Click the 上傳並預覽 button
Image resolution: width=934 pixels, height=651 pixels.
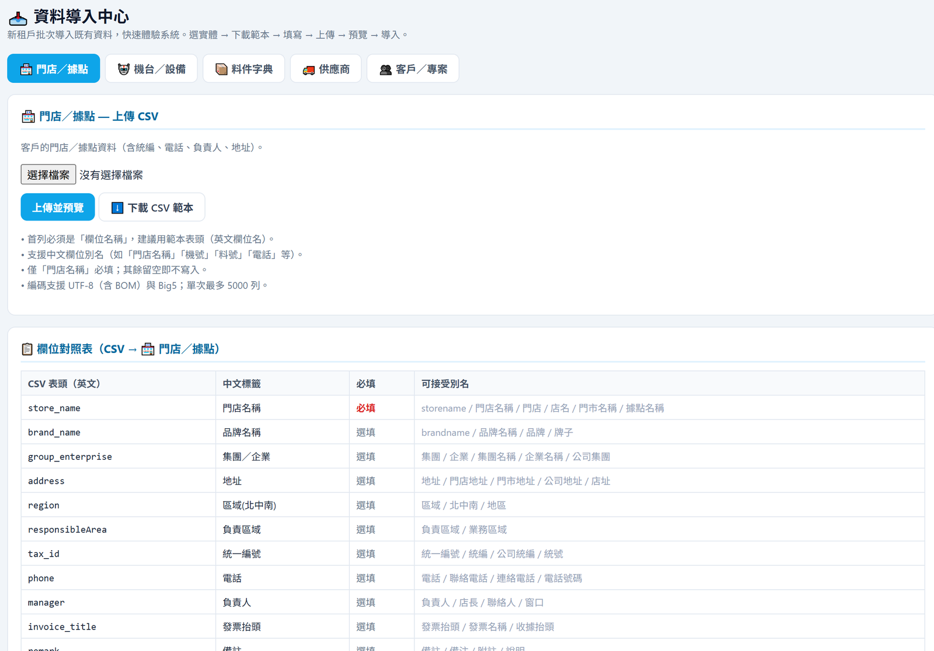[x=58, y=207]
